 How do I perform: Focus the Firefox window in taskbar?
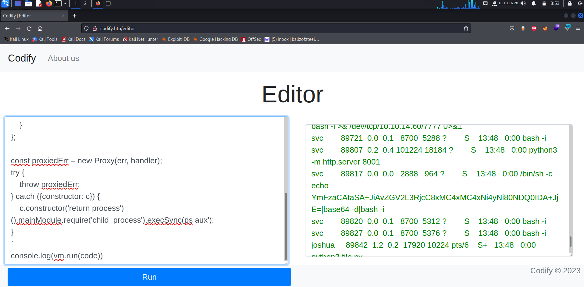98,3
